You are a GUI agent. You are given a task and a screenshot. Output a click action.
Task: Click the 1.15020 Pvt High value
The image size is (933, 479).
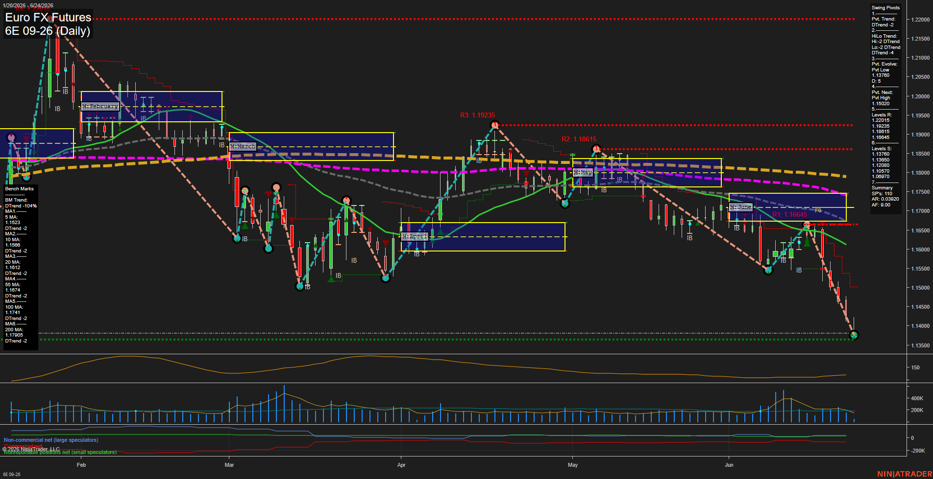pos(881,104)
